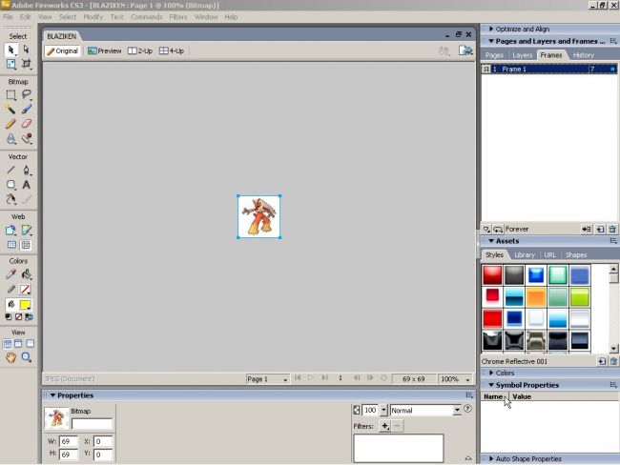Click the Distribute to Frames icon
Image resolution: width=620 pixels, height=465 pixels.
pos(587,229)
